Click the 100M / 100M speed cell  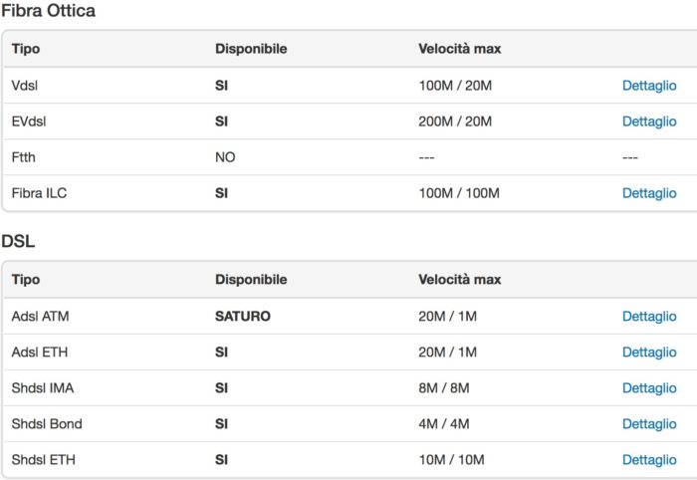tap(459, 193)
